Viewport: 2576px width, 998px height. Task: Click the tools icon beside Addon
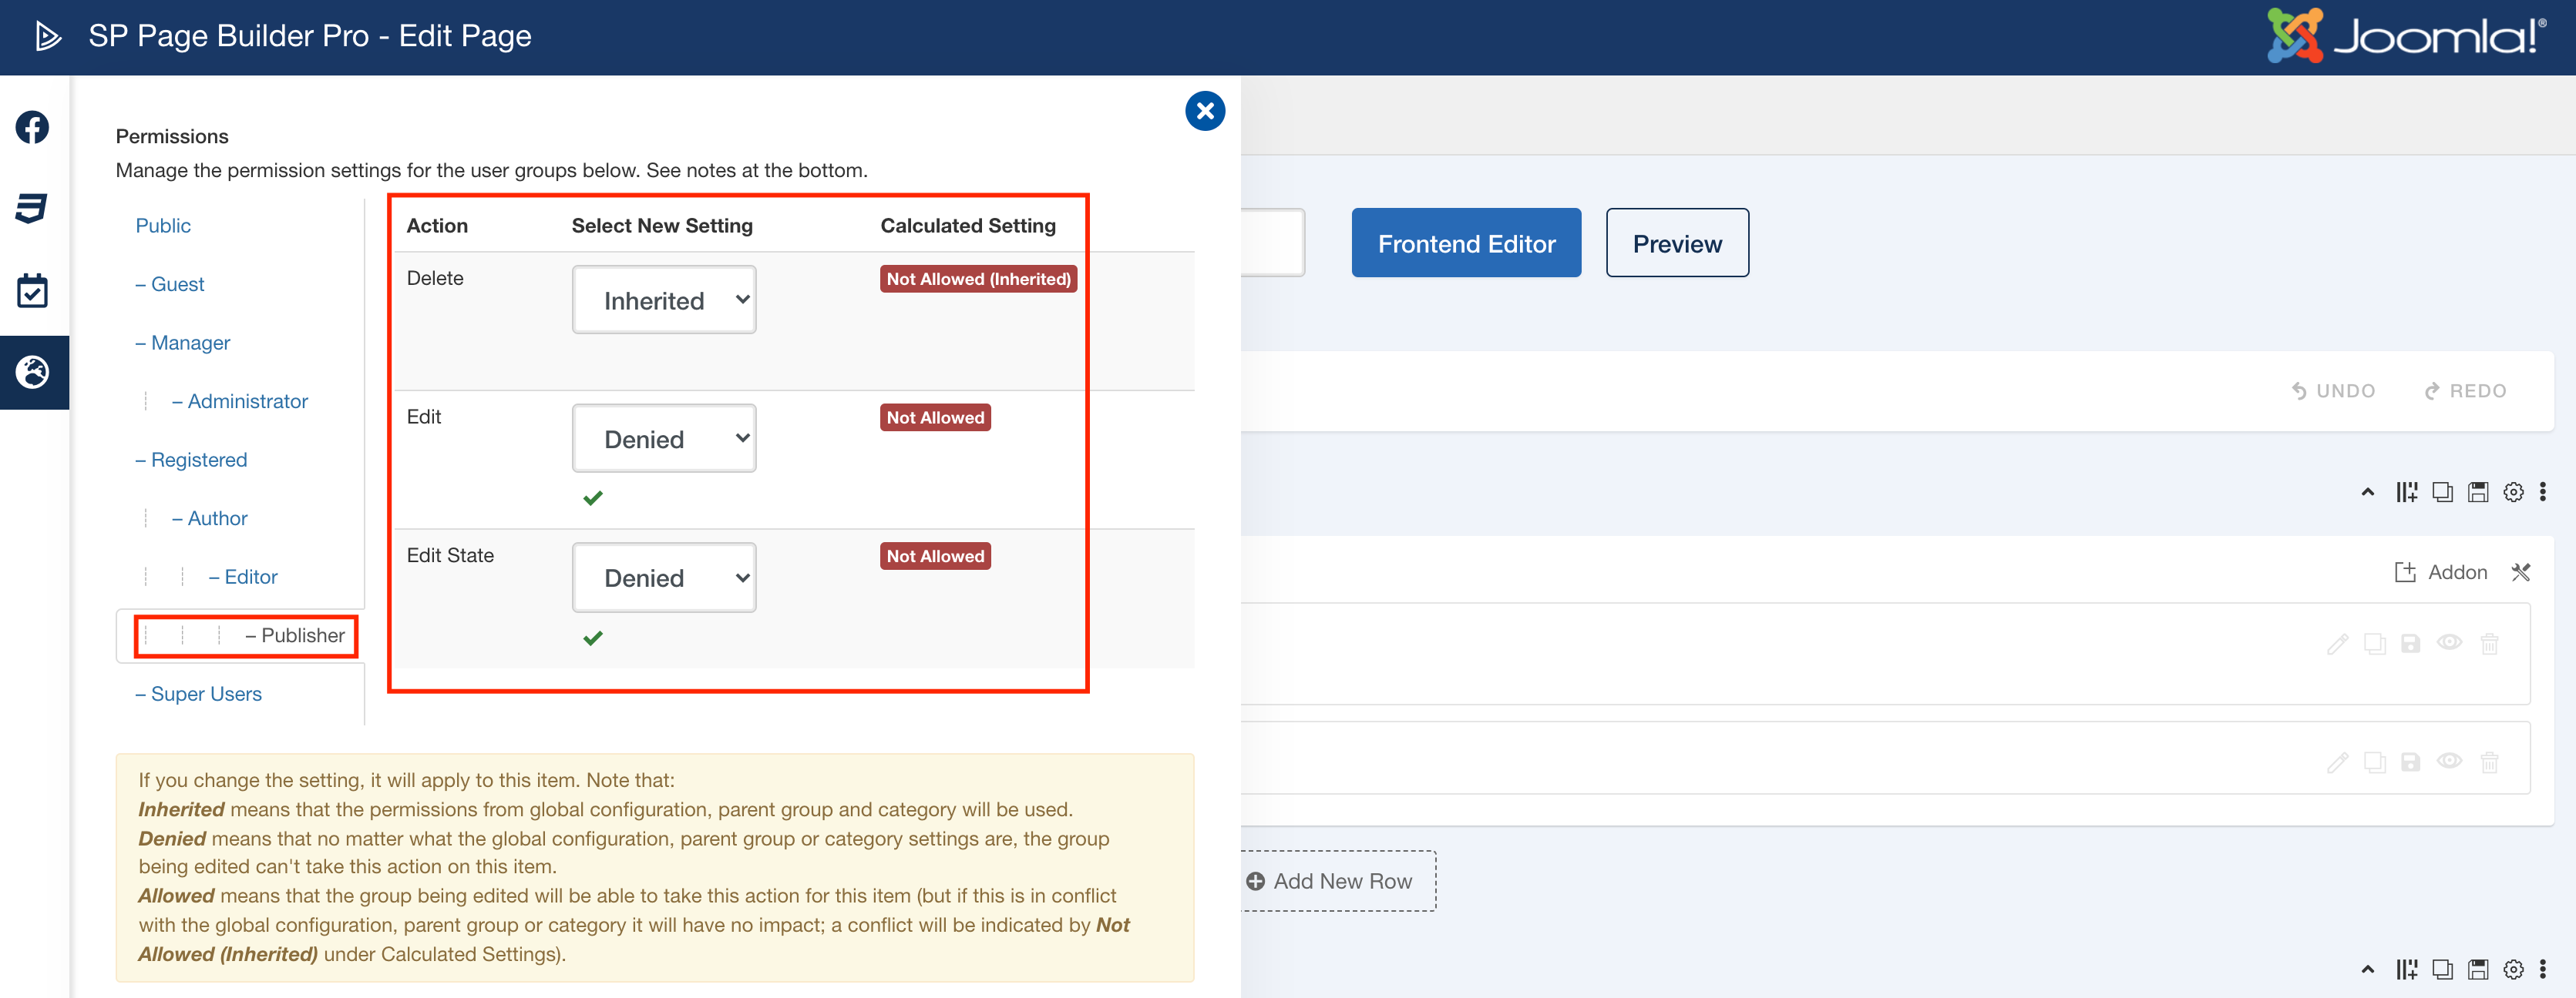(x=2520, y=572)
